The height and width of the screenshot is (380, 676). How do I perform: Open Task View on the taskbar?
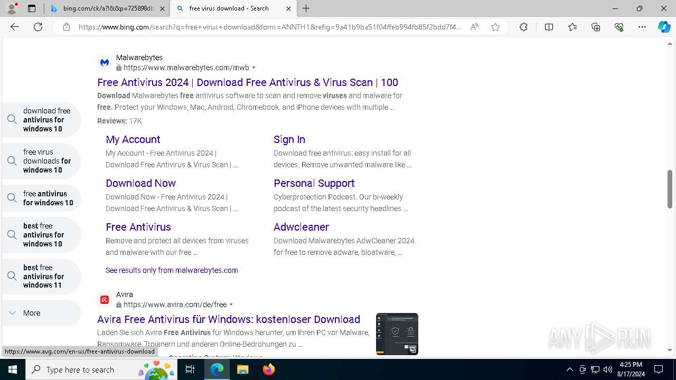coord(190,369)
